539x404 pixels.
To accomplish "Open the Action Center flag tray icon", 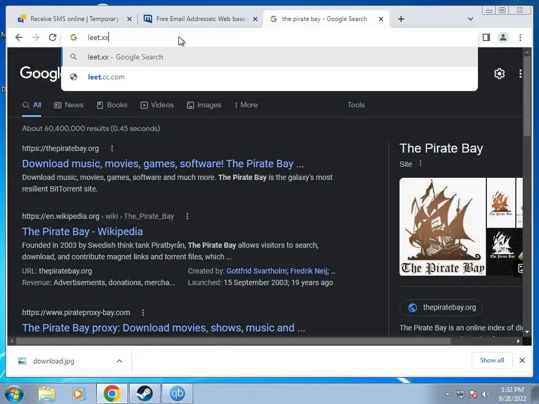I will pyautogui.click(x=473, y=394).
